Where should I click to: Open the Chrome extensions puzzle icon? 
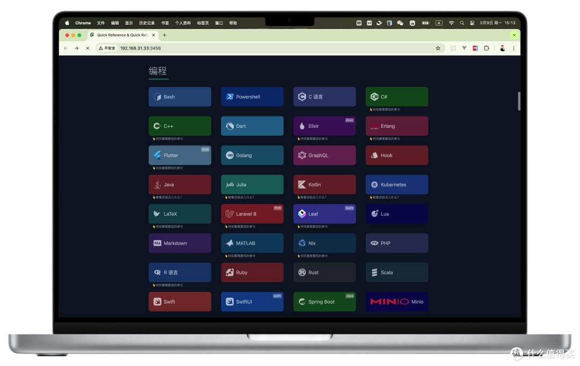click(x=487, y=48)
